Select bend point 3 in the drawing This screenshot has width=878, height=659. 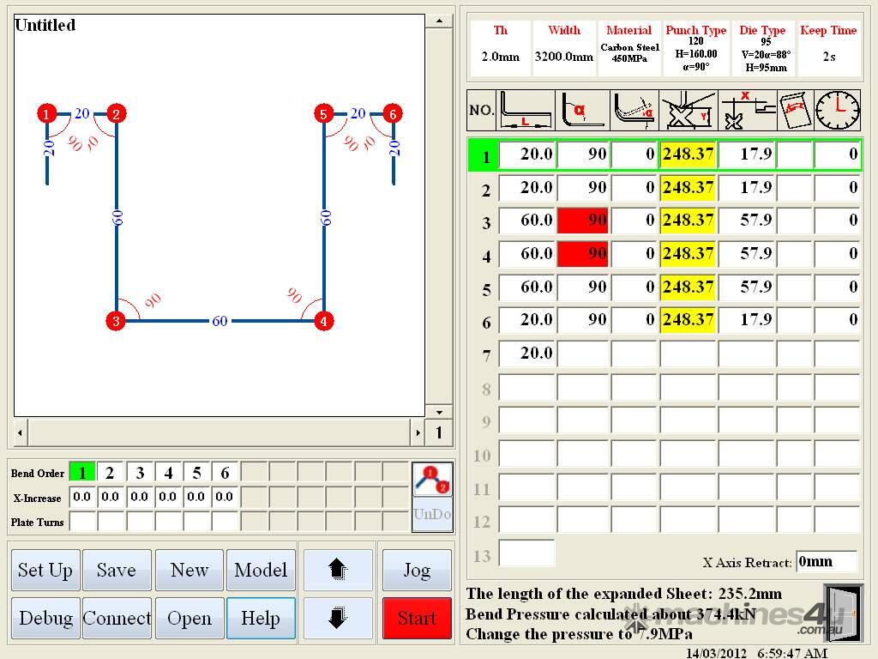coord(116,322)
